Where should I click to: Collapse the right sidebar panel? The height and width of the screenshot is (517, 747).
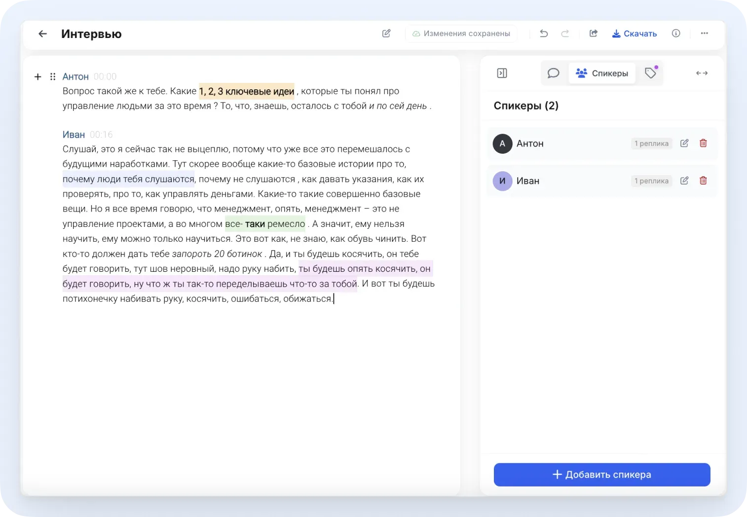tap(502, 73)
